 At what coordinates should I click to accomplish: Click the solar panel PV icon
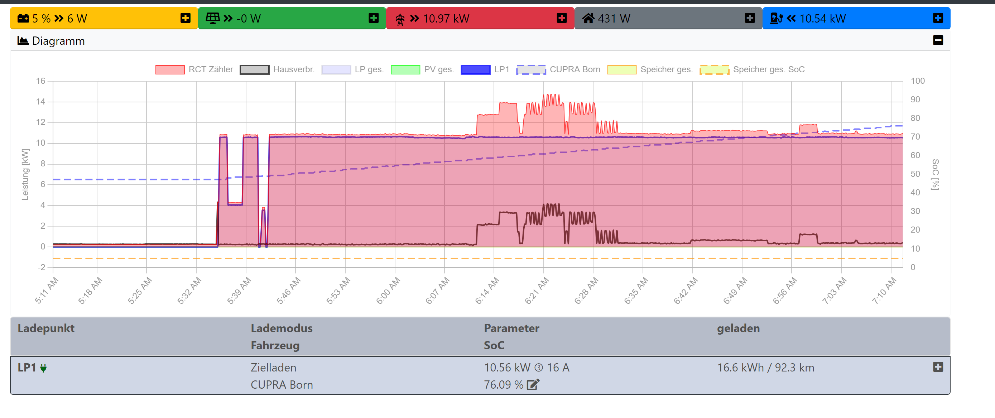212,18
